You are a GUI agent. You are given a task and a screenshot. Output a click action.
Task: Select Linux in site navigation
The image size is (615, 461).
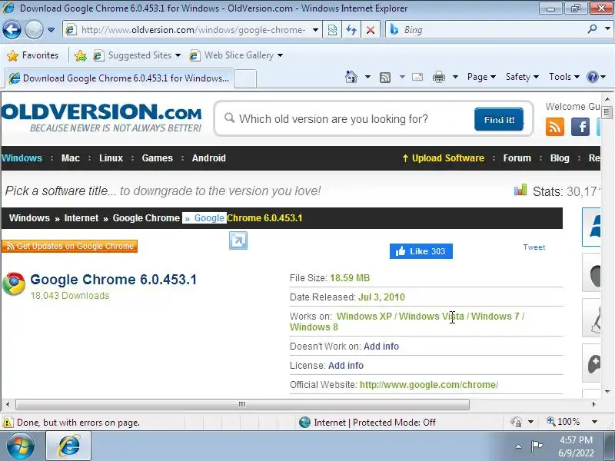(x=111, y=158)
